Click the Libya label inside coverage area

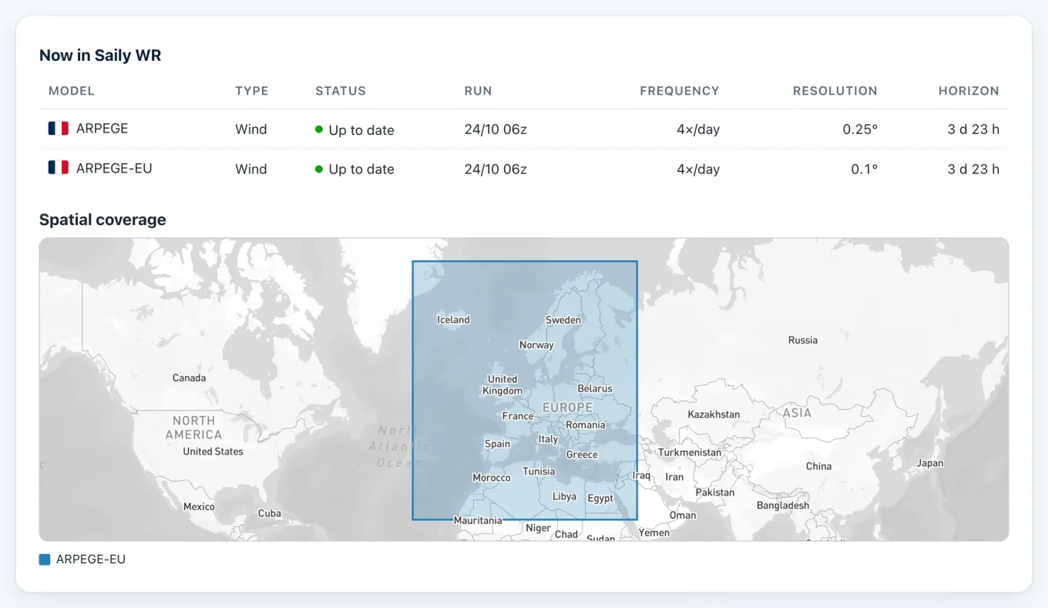564,497
